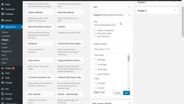Select the Calendar available widget

[70, 27]
